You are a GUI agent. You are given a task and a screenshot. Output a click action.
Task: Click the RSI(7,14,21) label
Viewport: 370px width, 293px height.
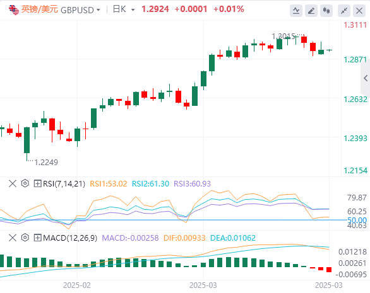tap(64, 183)
